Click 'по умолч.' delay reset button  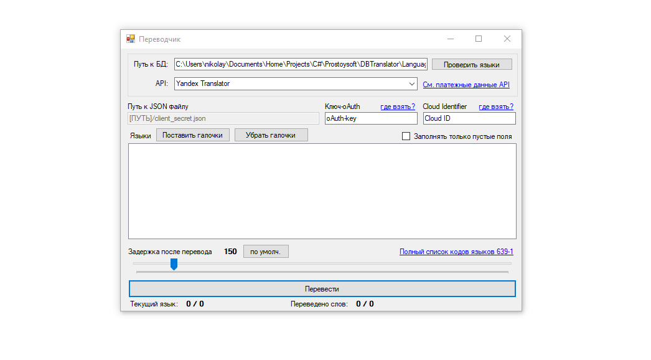pyautogui.click(x=266, y=252)
